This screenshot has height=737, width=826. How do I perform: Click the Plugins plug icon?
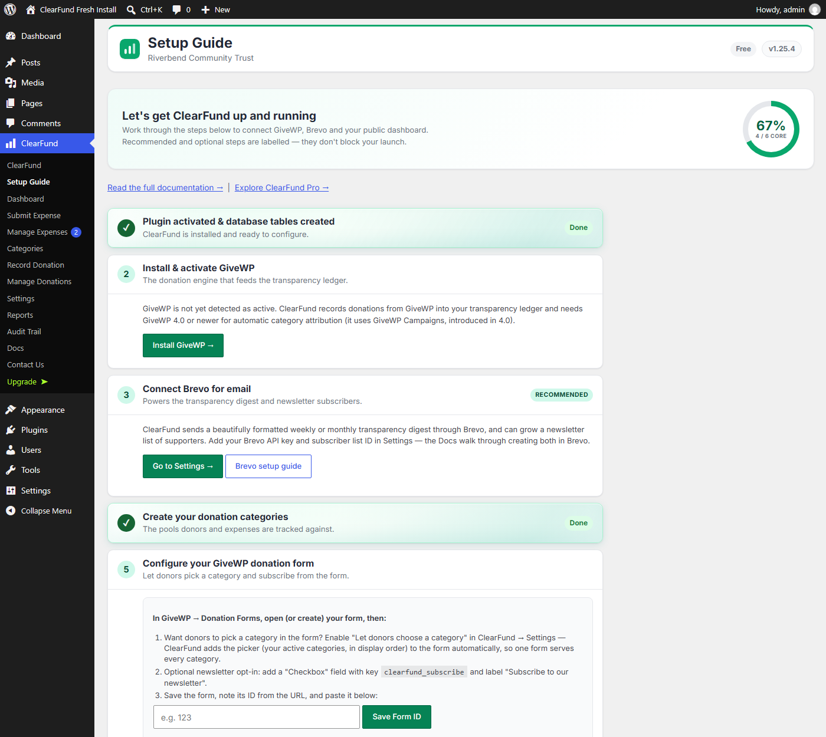11,430
